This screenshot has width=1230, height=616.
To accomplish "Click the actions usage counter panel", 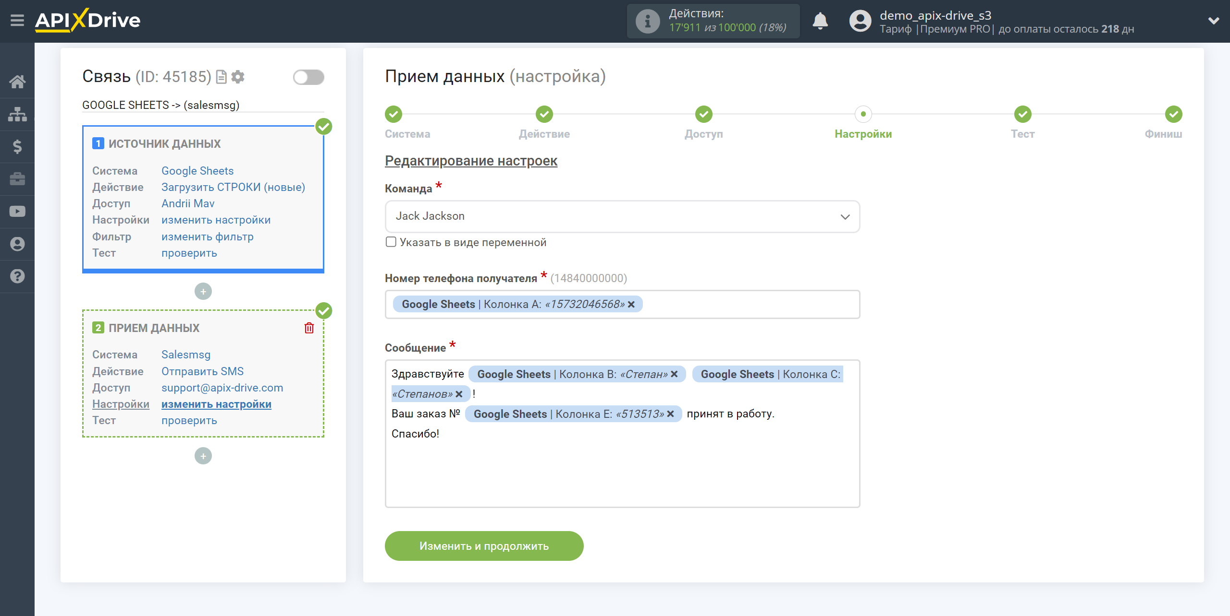I will [713, 21].
